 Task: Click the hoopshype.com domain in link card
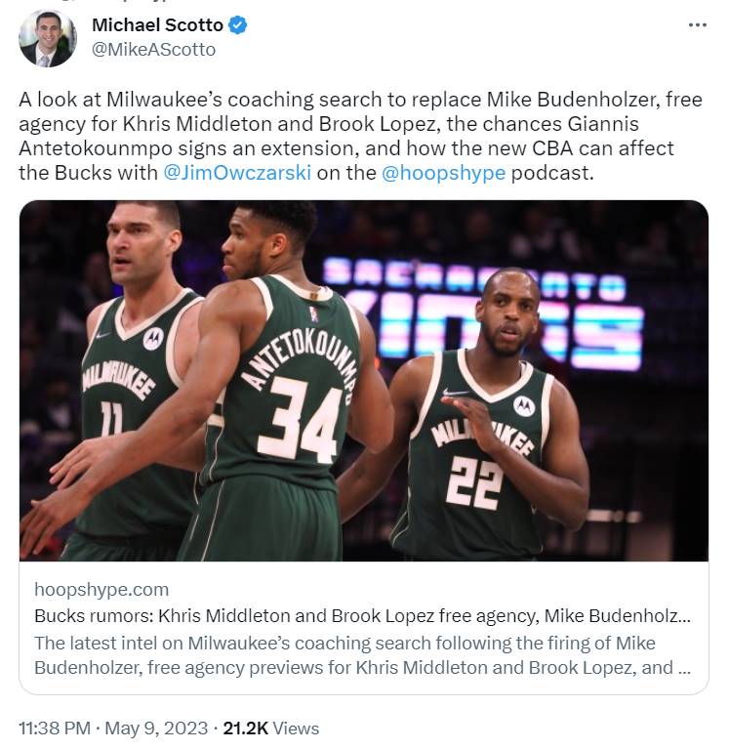click(x=101, y=589)
